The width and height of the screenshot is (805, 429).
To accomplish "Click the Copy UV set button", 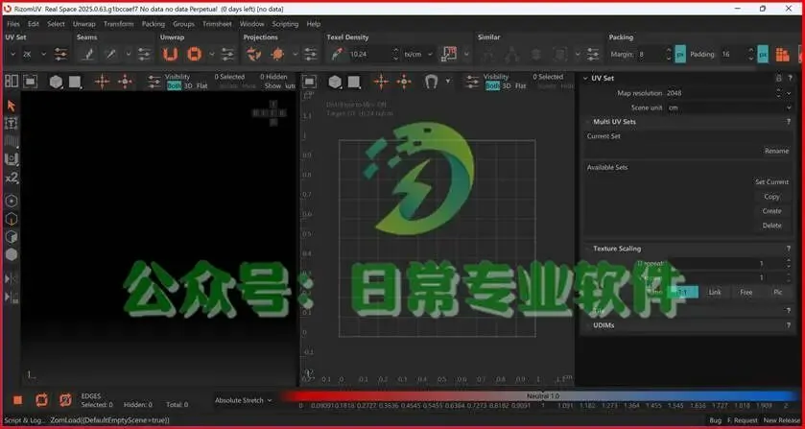I will [771, 196].
